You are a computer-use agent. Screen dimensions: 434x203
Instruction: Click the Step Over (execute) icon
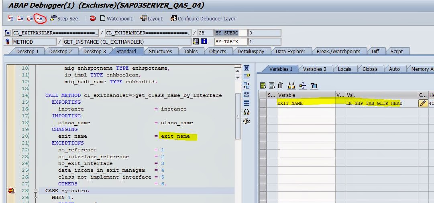[x=20, y=18]
